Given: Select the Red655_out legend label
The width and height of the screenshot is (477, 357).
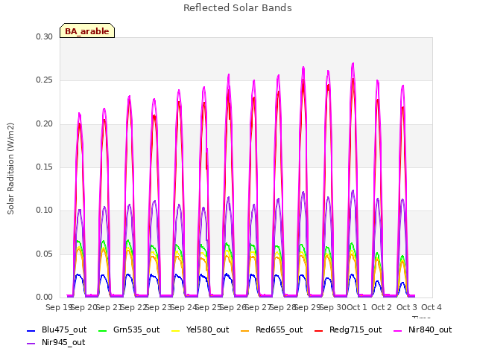Looking at the screenshot, I should [279, 329].
